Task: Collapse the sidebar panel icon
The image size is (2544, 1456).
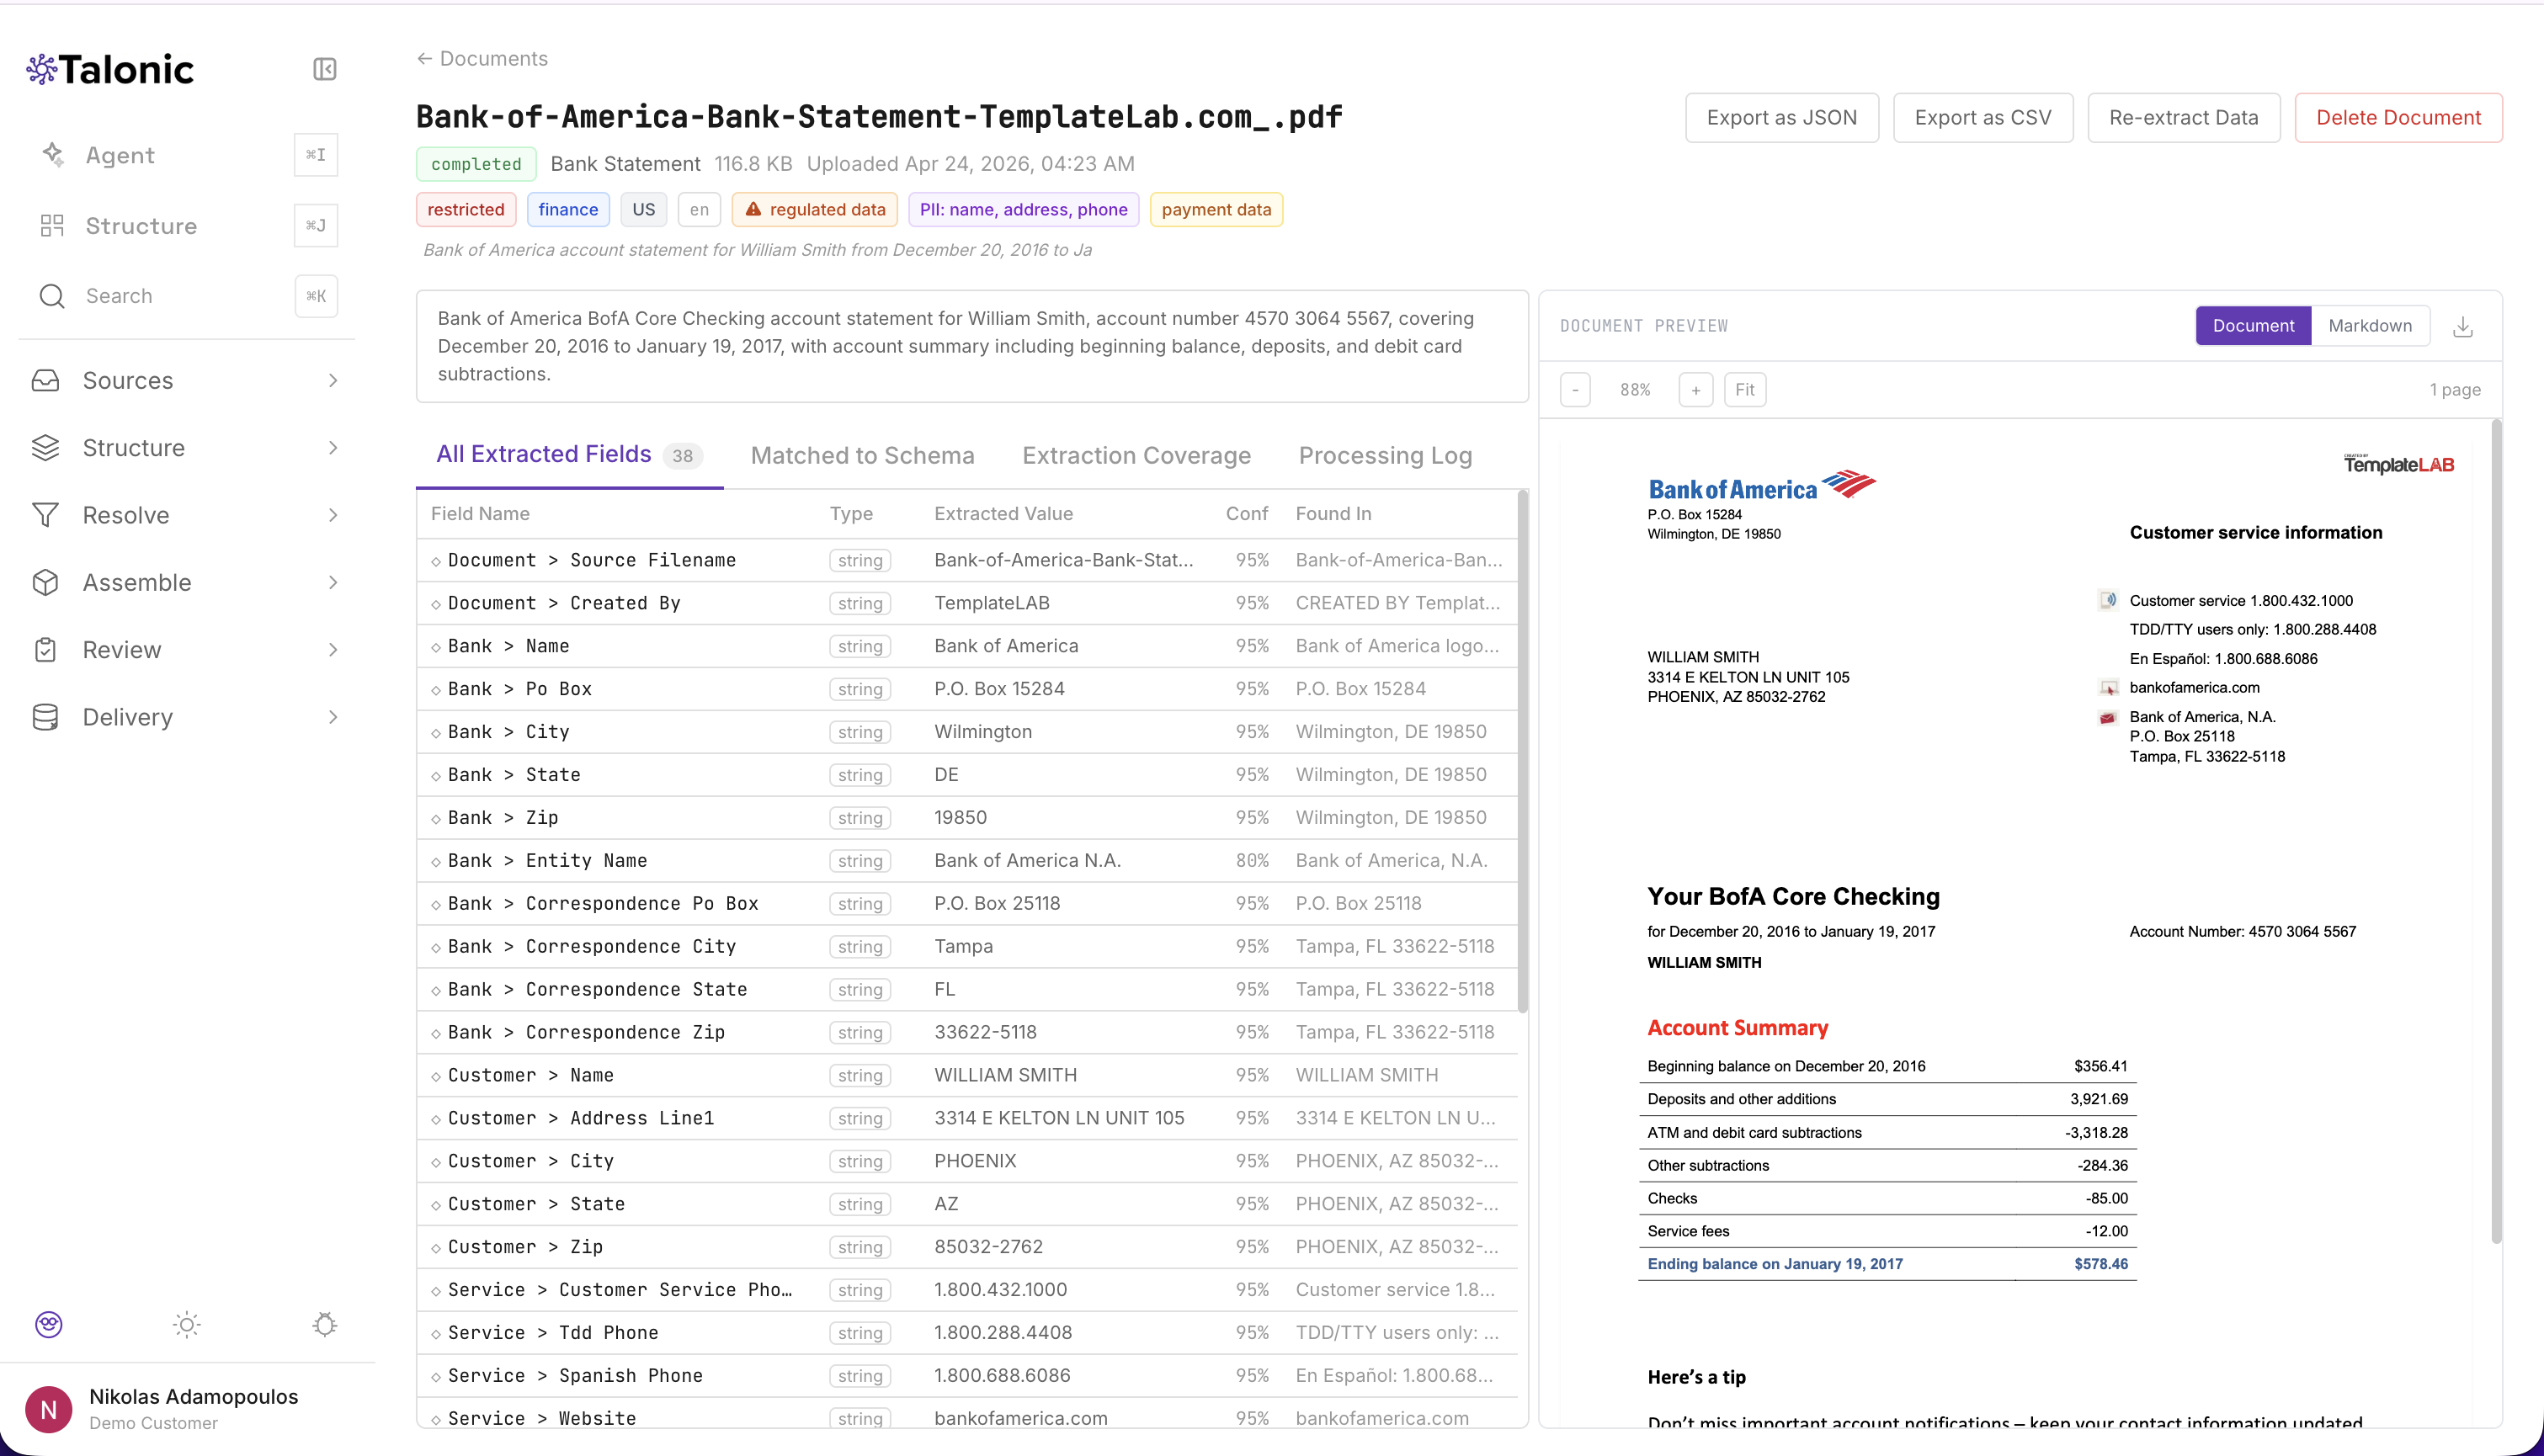Action: tap(324, 69)
